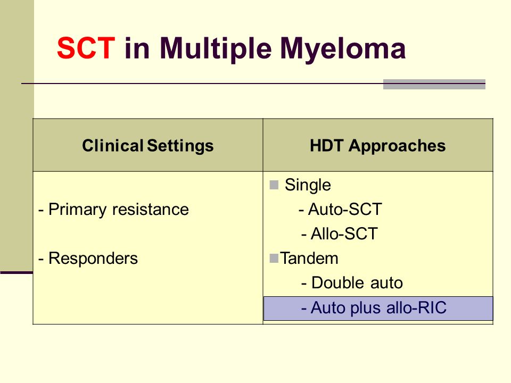Click the Tandem heading text
511x383 pixels.
point(309,259)
